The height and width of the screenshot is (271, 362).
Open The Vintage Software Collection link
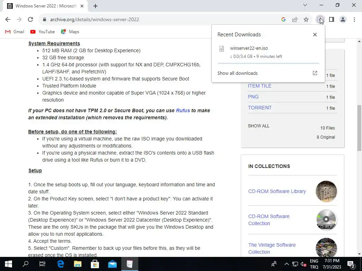coord(272,248)
